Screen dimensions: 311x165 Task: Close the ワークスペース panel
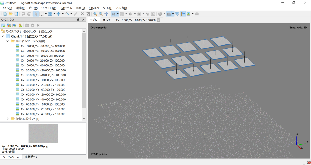pyautogui.click(x=83, y=20)
